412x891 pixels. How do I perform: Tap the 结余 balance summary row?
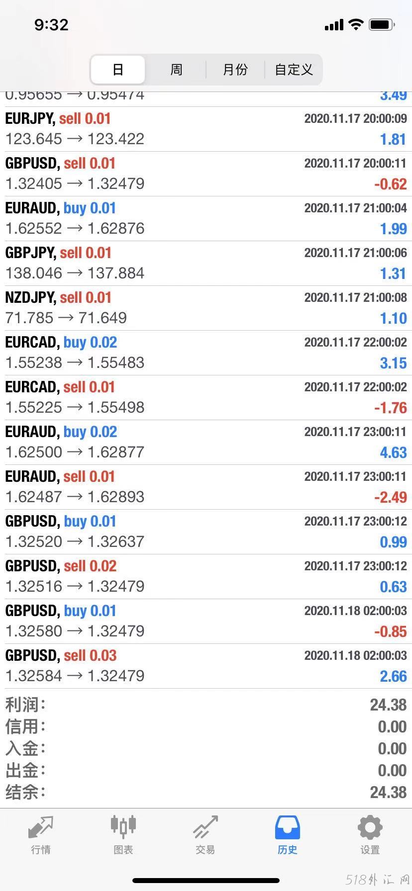(206, 792)
